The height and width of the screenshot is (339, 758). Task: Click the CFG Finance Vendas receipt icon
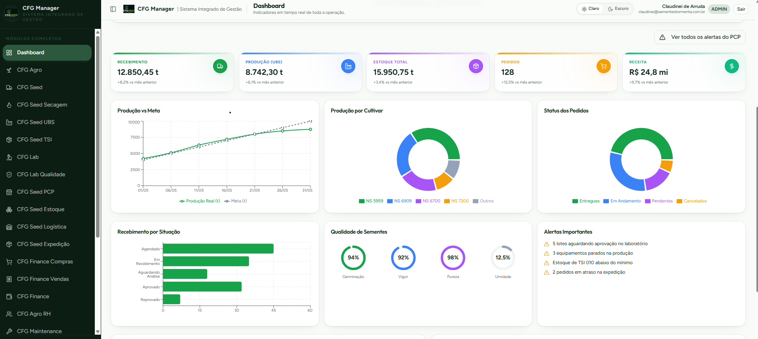pyautogui.click(x=9, y=279)
